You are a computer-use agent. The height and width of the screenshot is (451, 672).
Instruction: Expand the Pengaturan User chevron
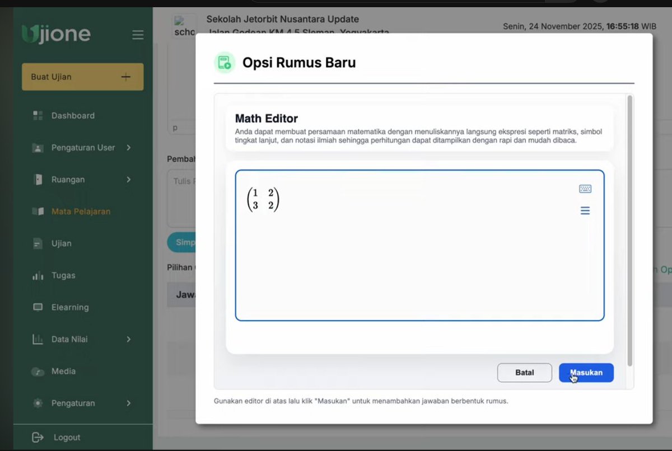(x=128, y=148)
